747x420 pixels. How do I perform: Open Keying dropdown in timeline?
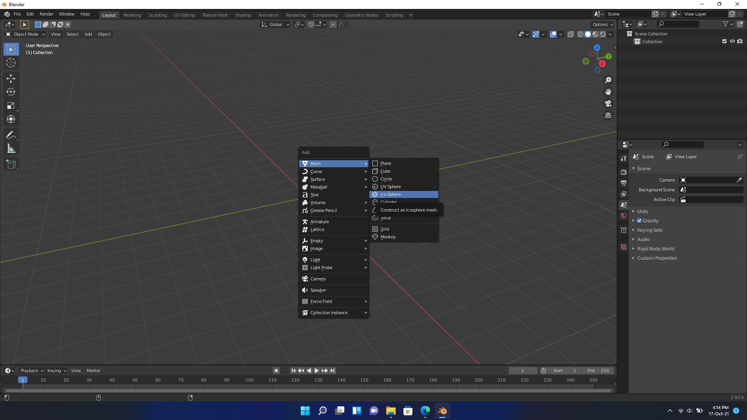coord(56,371)
